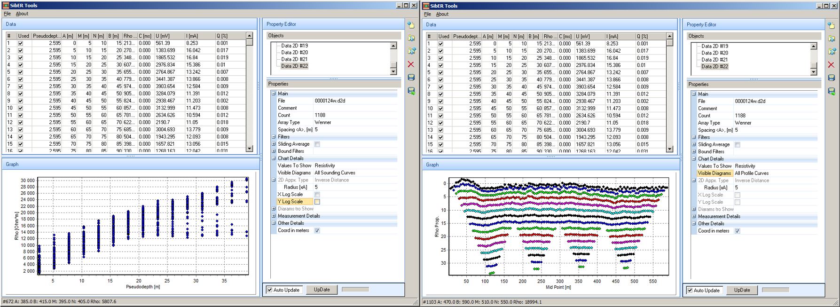Click the Comment value field in left window
840x307 pixels.
point(355,108)
